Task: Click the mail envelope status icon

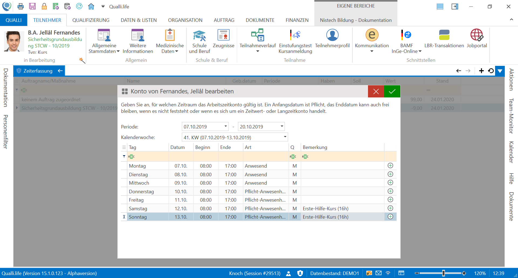Action: (x=379, y=273)
